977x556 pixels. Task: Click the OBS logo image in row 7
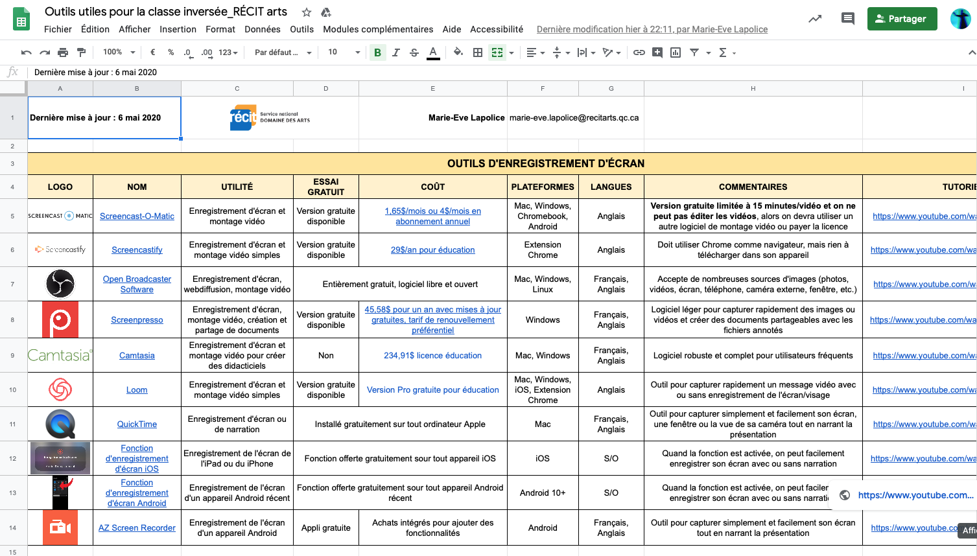click(x=60, y=284)
